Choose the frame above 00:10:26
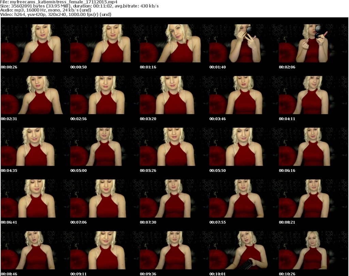The height and width of the screenshot is (276, 349). [x=313, y=250]
